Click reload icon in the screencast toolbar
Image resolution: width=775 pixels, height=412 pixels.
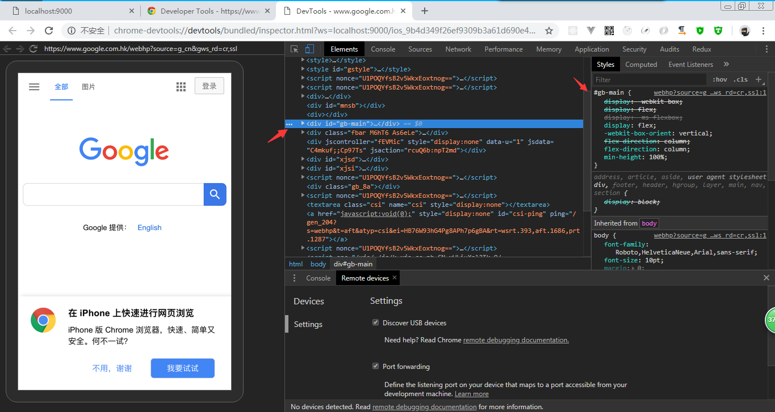point(33,49)
